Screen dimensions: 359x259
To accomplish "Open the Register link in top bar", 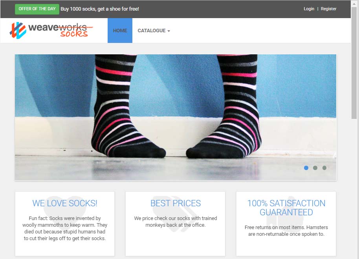I will [x=328, y=9].
